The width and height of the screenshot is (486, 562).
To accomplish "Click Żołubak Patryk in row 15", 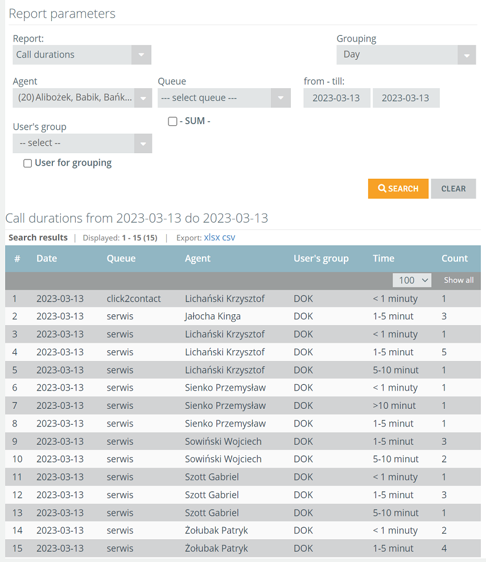I will [216, 548].
